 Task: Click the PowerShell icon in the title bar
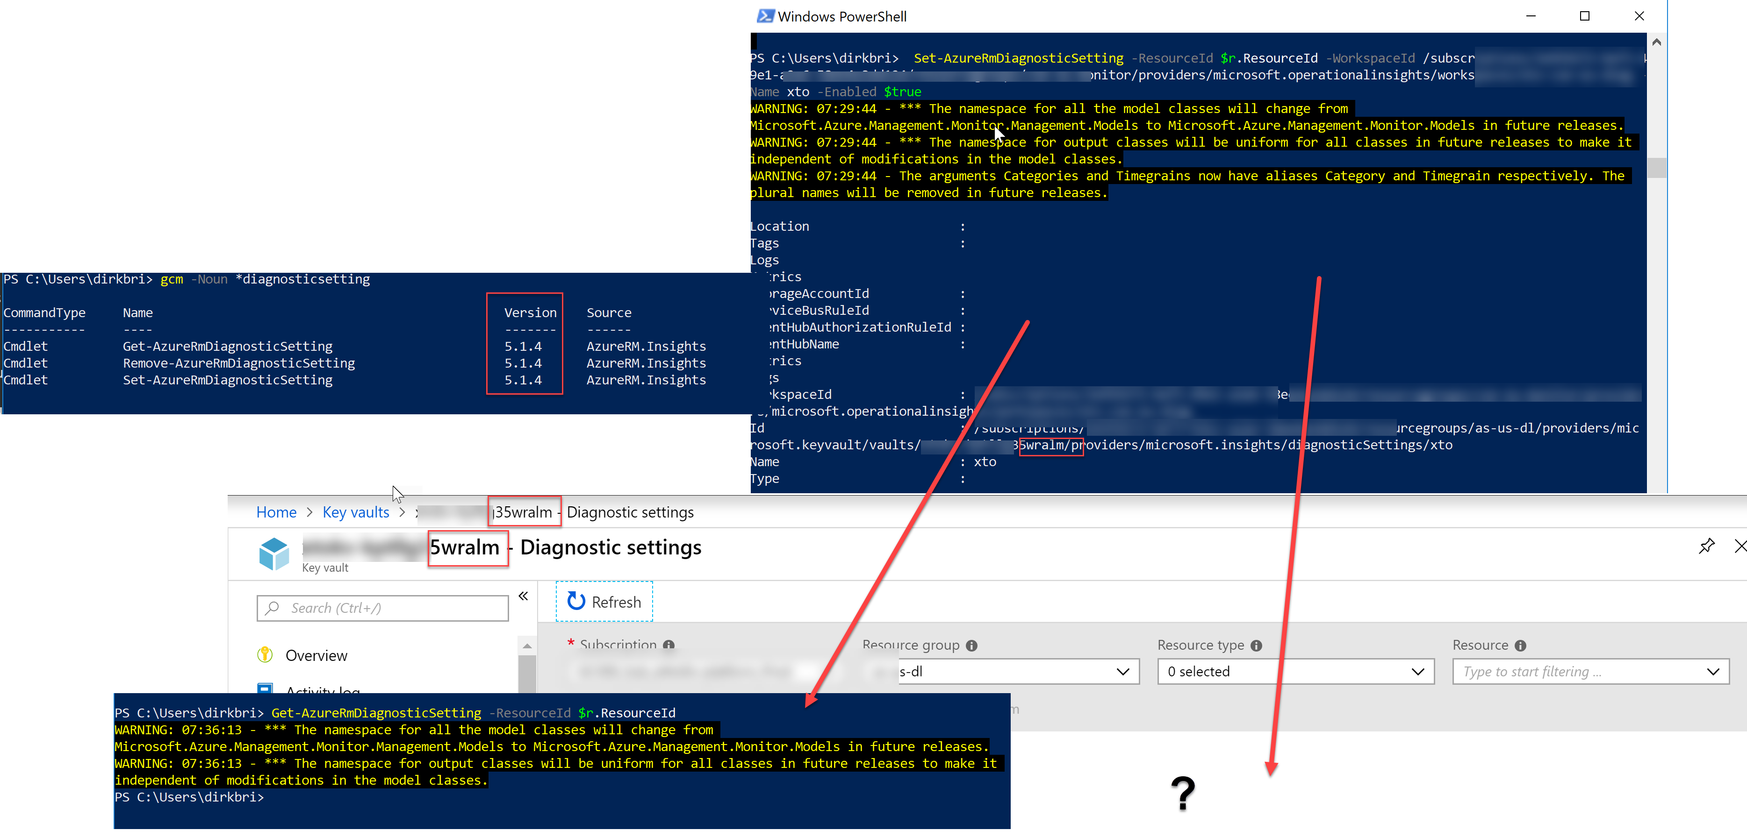coord(766,15)
